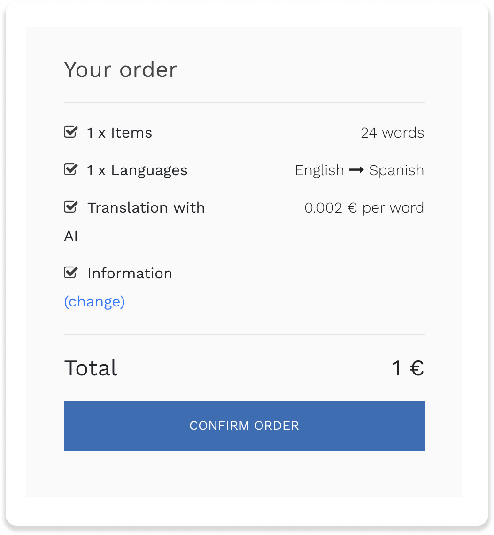
Task: Click the checkmark icon beside Items
Action: (70, 132)
